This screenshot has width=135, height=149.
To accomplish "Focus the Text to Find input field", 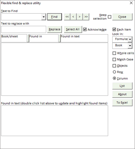I will (21, 17).
